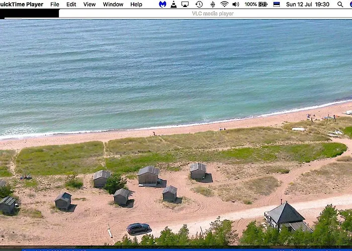Open the Edit menu
The width and height of the screenshot is (352, 251).
[x=71, y=5]
